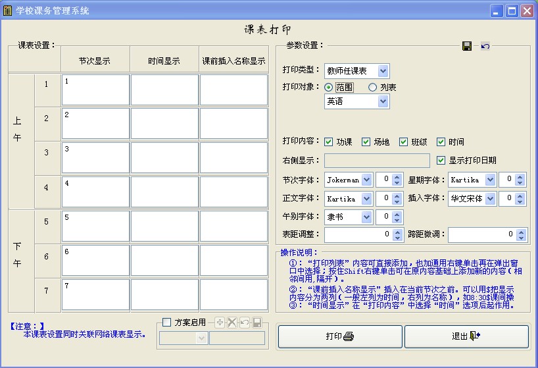Click 时间显示 field for period 3
This screenshot has width=538, height=368.
[164, 158]
